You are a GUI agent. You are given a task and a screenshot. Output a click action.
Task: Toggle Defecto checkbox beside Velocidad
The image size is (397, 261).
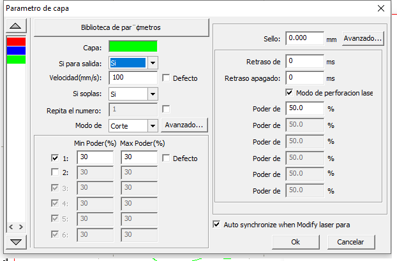(166, 78)
